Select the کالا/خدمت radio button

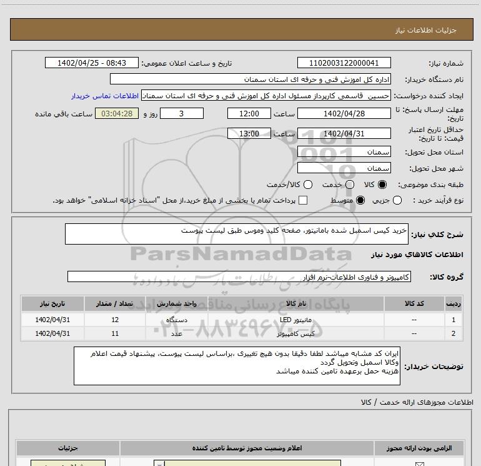coord(308,185)
